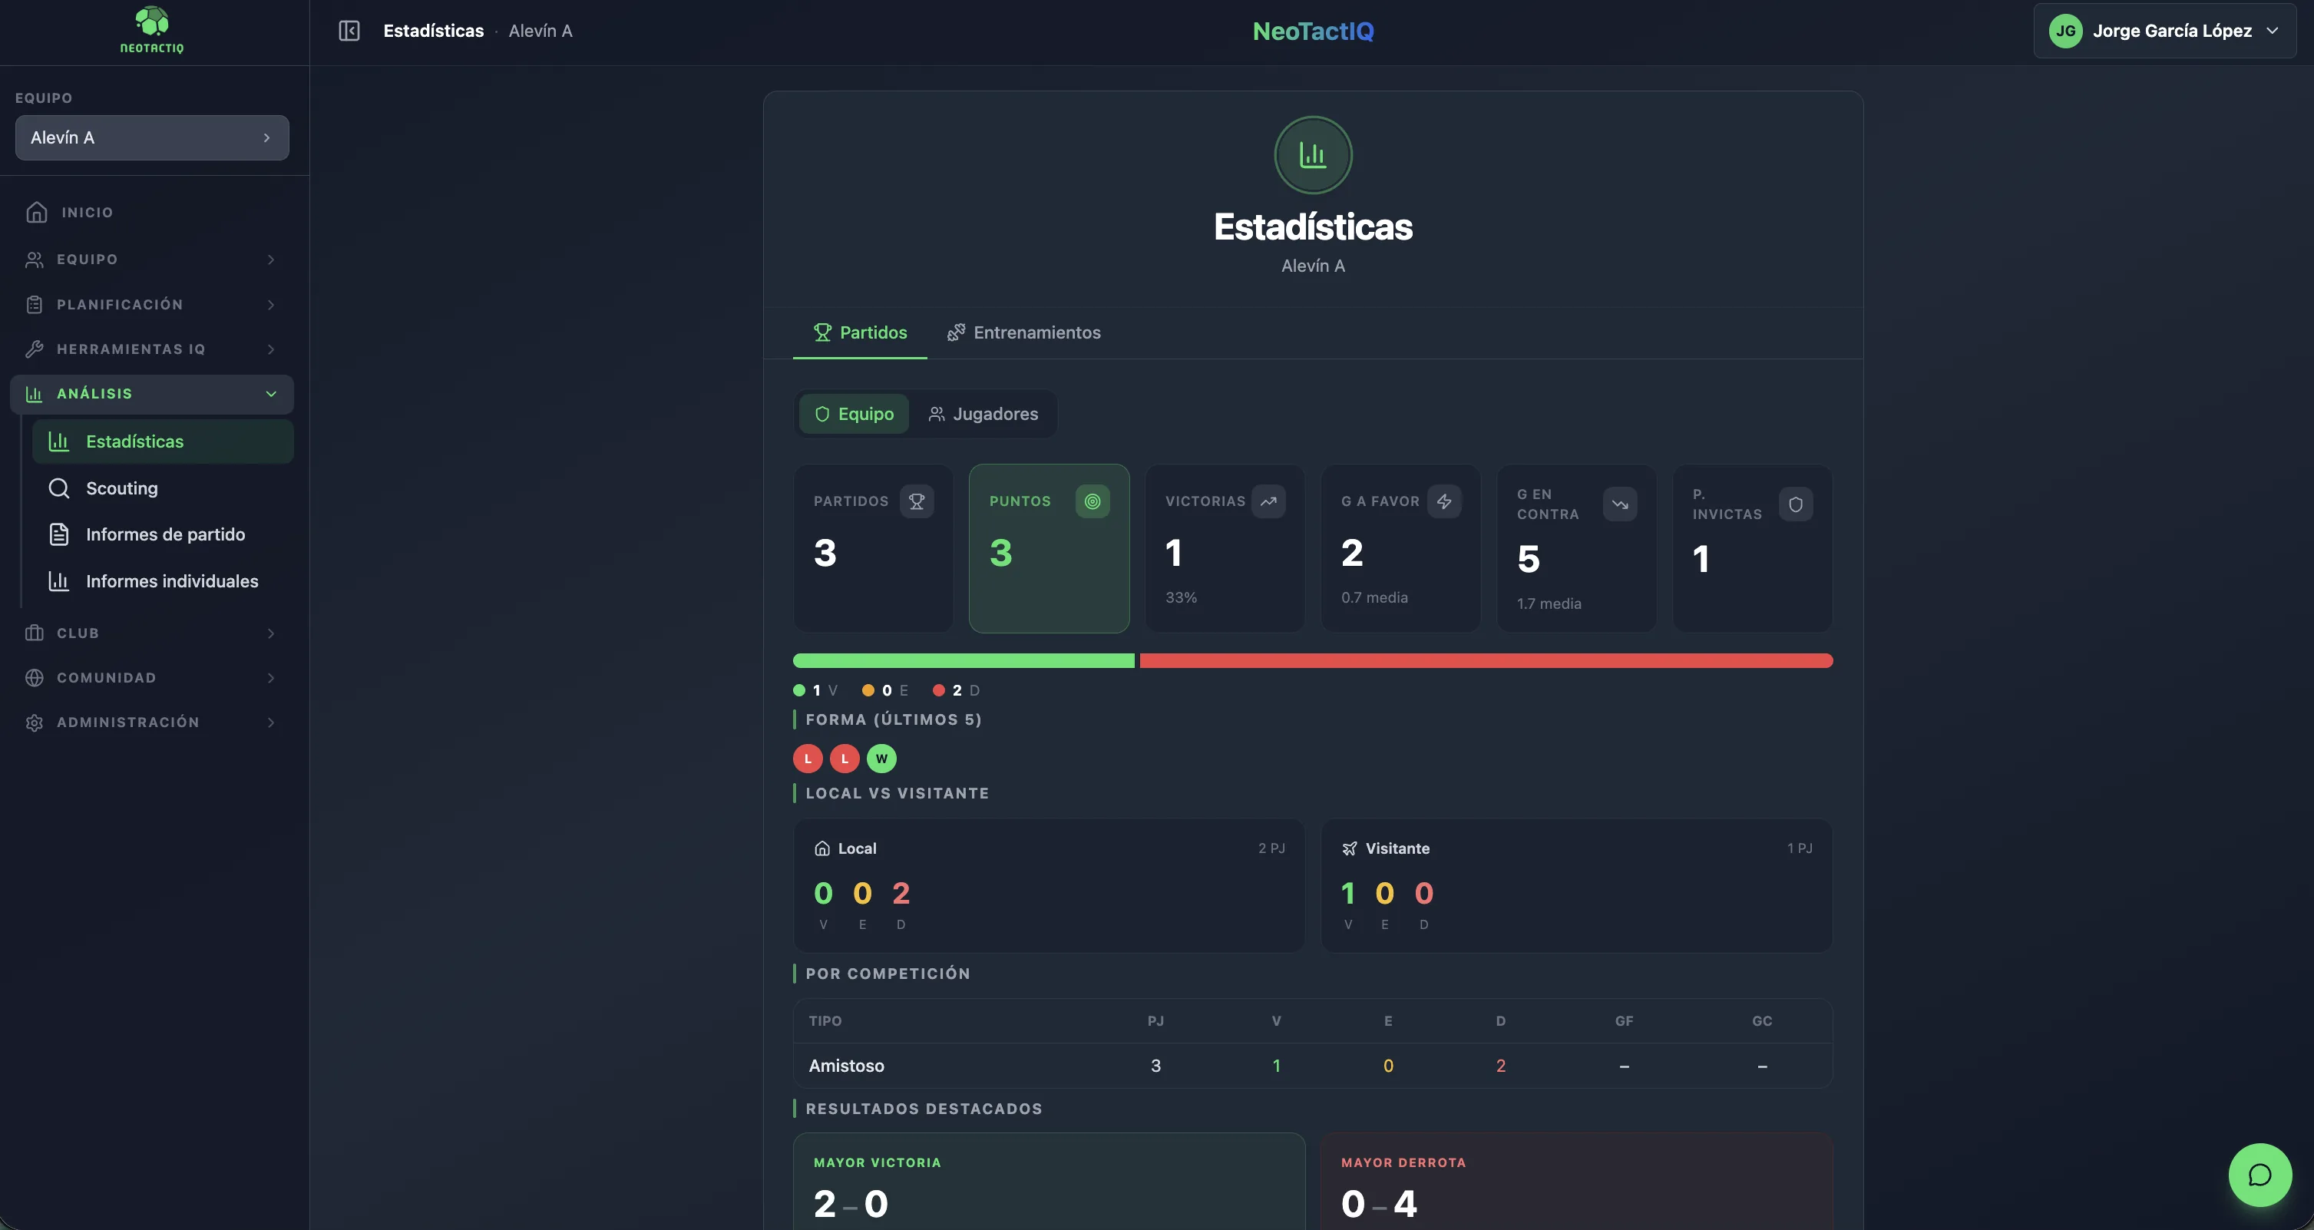
Task: Collapse the Análisis sidebar section
Action: coord(152,394)
